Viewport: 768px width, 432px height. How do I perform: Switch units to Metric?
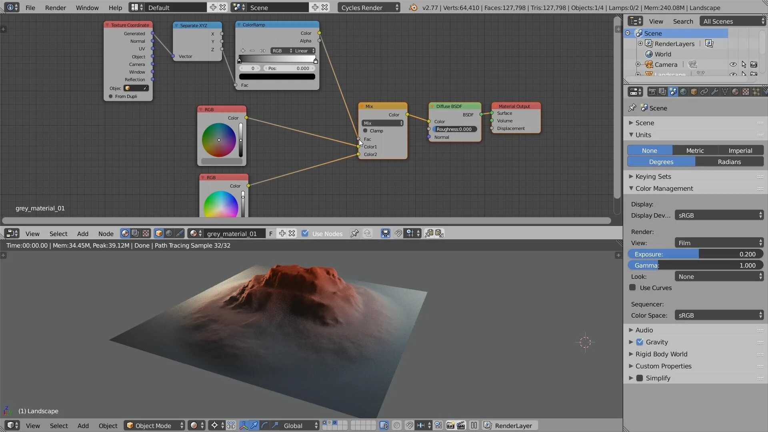(695, 150)
